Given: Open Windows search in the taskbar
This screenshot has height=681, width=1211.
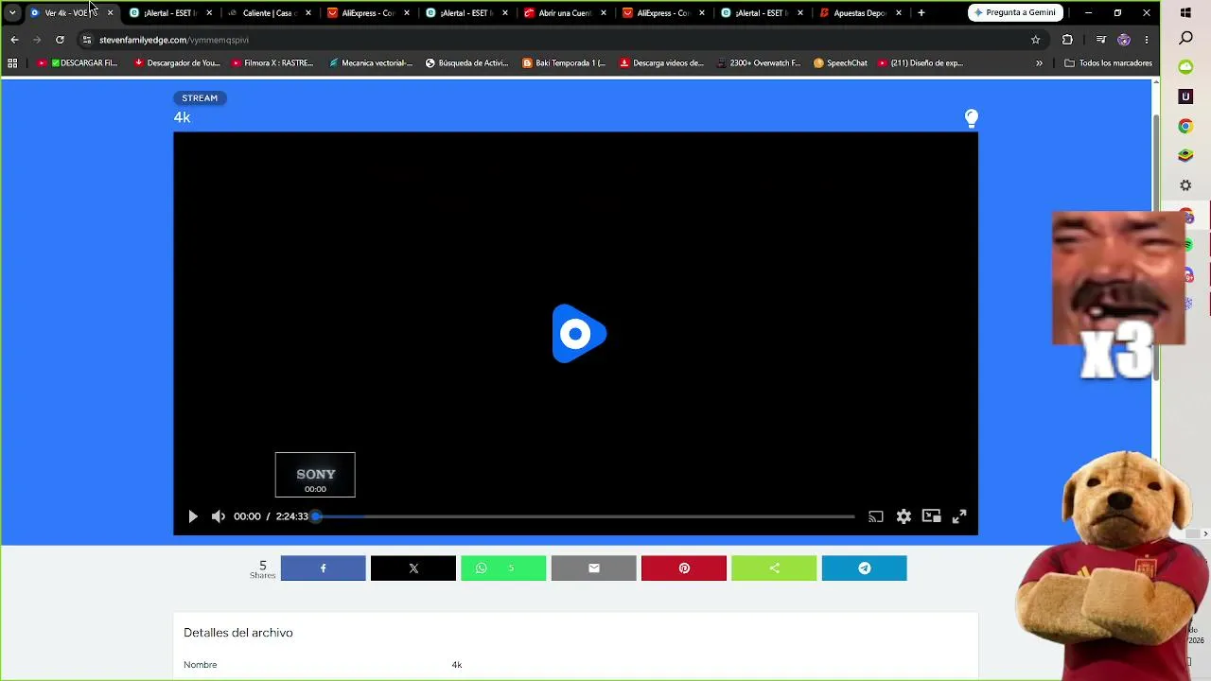Looking at the screenshot, I should (x=1185, y=39).
